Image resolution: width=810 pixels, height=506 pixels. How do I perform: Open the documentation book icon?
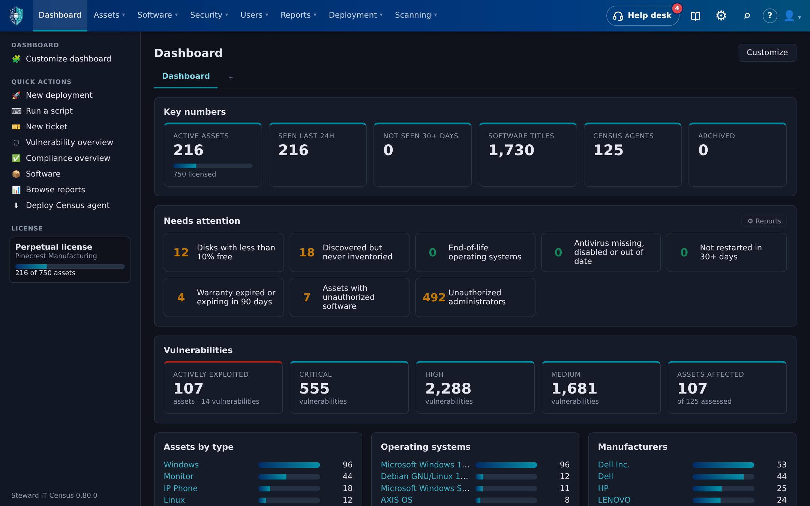pos(695,16)
